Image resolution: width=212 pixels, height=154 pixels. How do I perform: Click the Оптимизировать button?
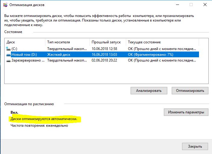(x=190, y=91)
